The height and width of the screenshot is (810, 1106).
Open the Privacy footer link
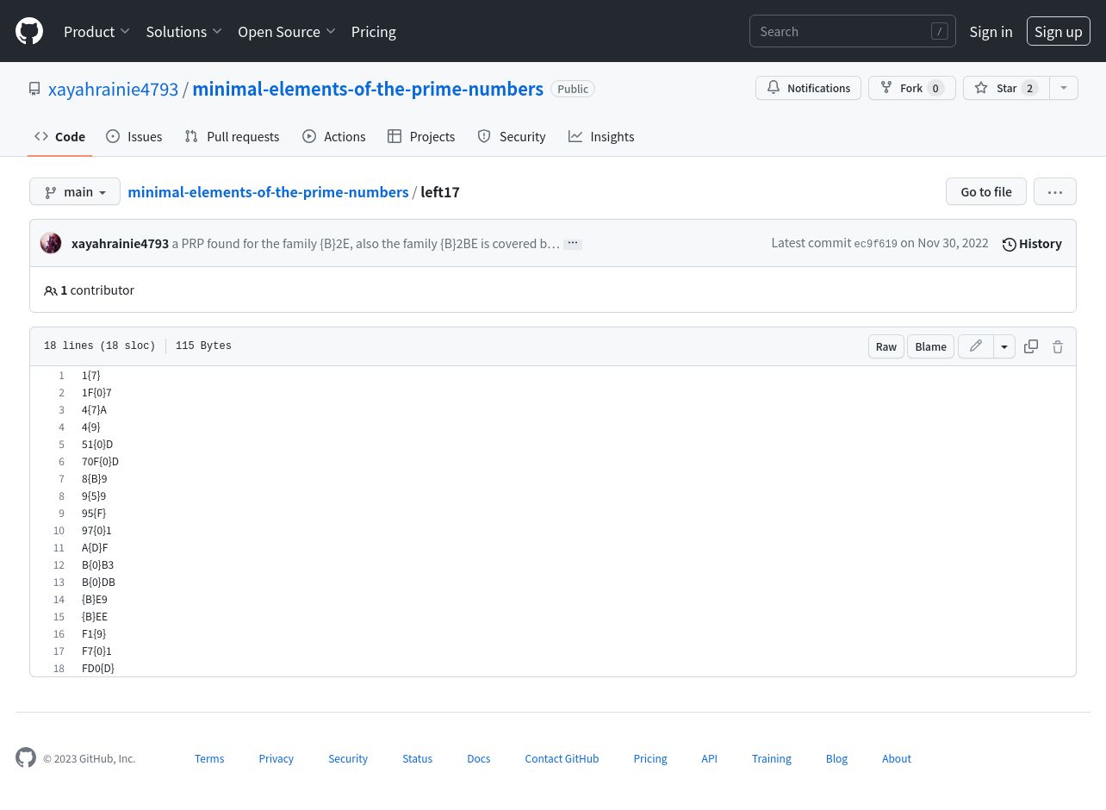tap(276, 758)
